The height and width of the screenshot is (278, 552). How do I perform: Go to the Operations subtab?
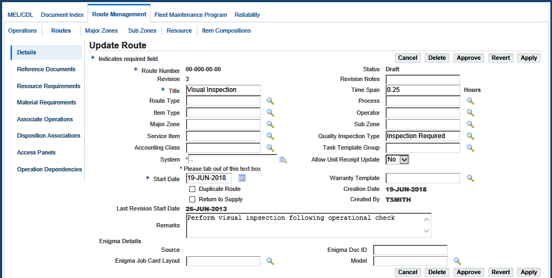click(x=22, y=30)
